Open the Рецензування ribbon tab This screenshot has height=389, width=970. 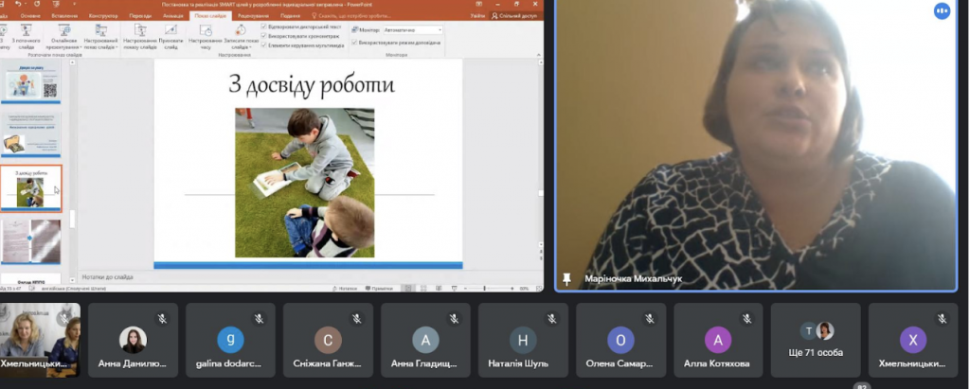pos(252,15)
